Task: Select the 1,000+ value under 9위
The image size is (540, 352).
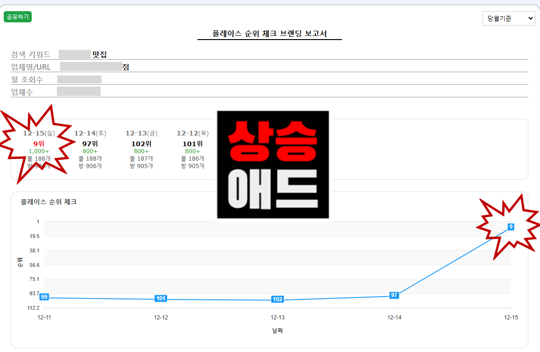Action: click(39, 151)
